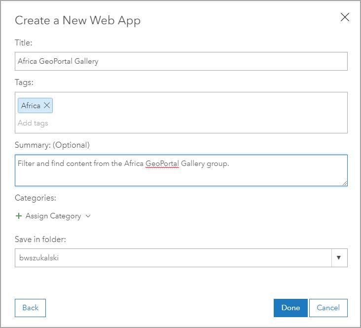This screenshot has width=361, height=328.
Task: Click the green plus icon beside Assign Category
Action: click(19, 216)
